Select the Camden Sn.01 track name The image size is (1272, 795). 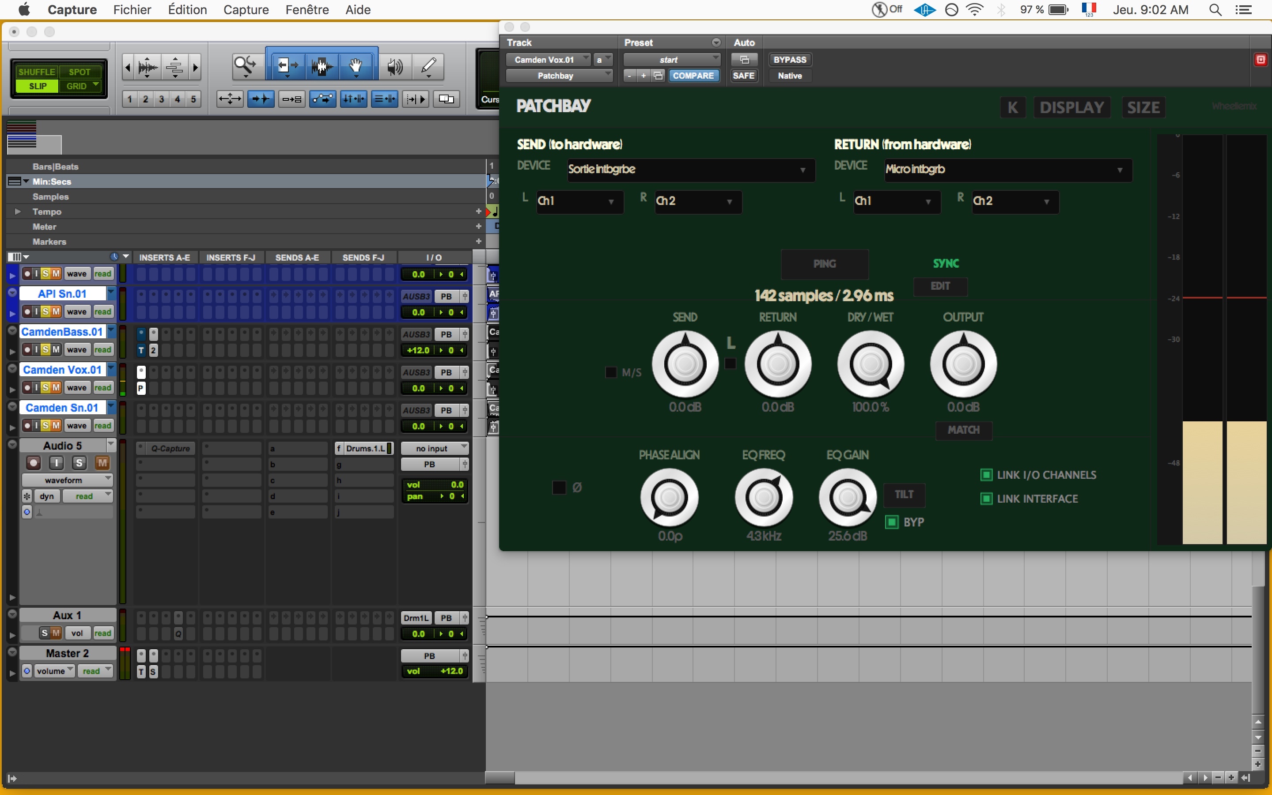[x=63, y=408]
